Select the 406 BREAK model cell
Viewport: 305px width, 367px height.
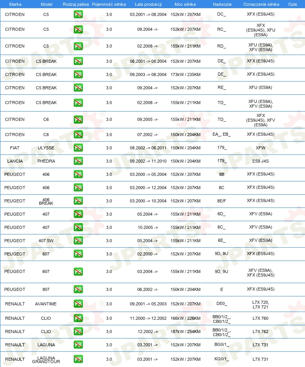click(x=46, y=202)
